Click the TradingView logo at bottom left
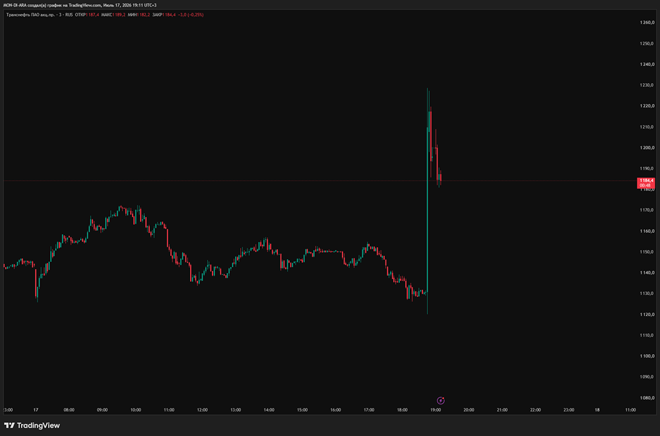Viewport: 660px width, 436px height. (x=32, y=425)
